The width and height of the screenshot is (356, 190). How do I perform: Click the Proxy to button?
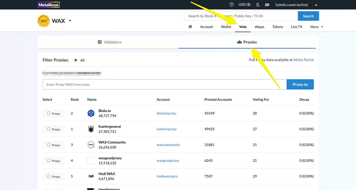[300, 84]
